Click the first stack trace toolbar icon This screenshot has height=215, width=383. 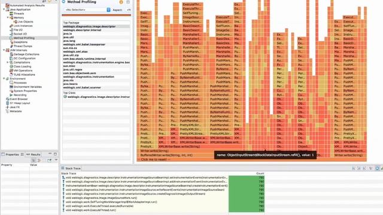354,168
